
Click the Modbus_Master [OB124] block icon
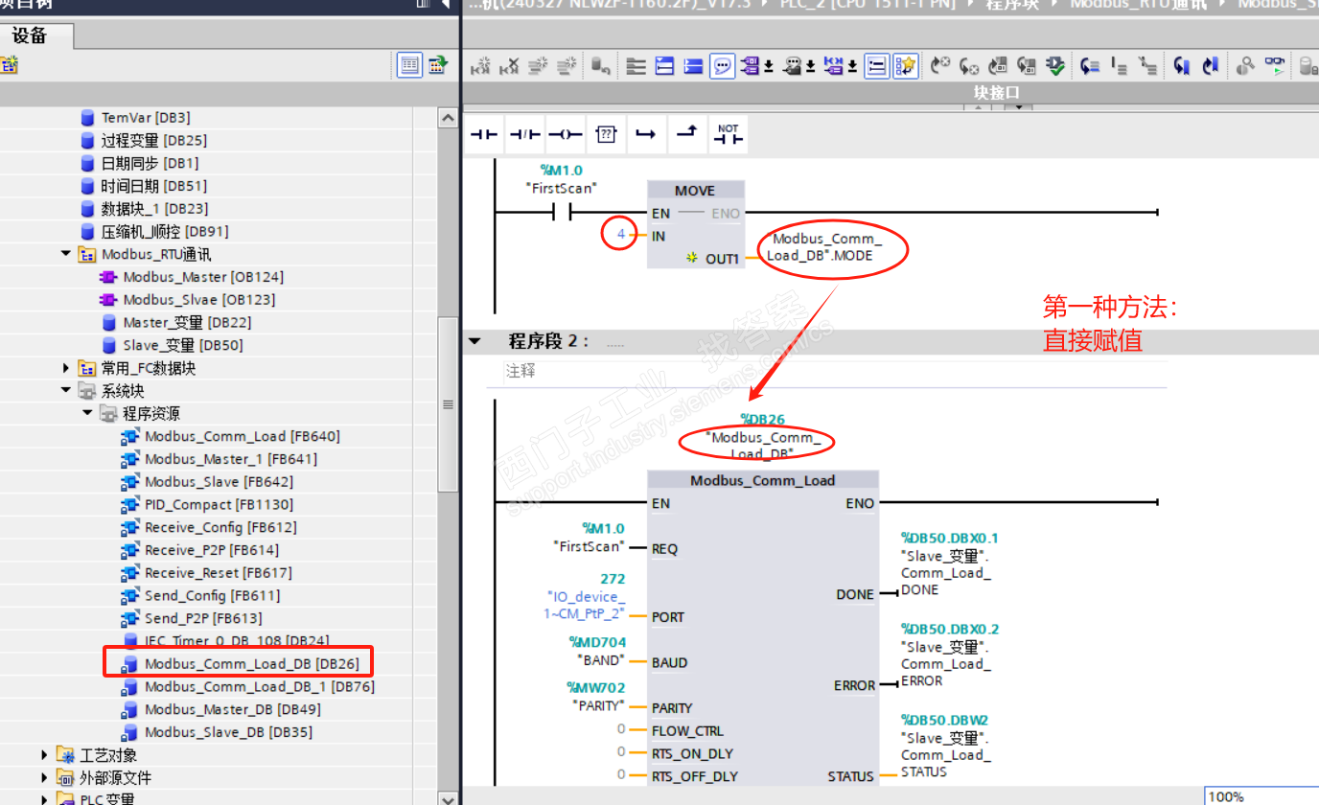(x=109, y=277)
